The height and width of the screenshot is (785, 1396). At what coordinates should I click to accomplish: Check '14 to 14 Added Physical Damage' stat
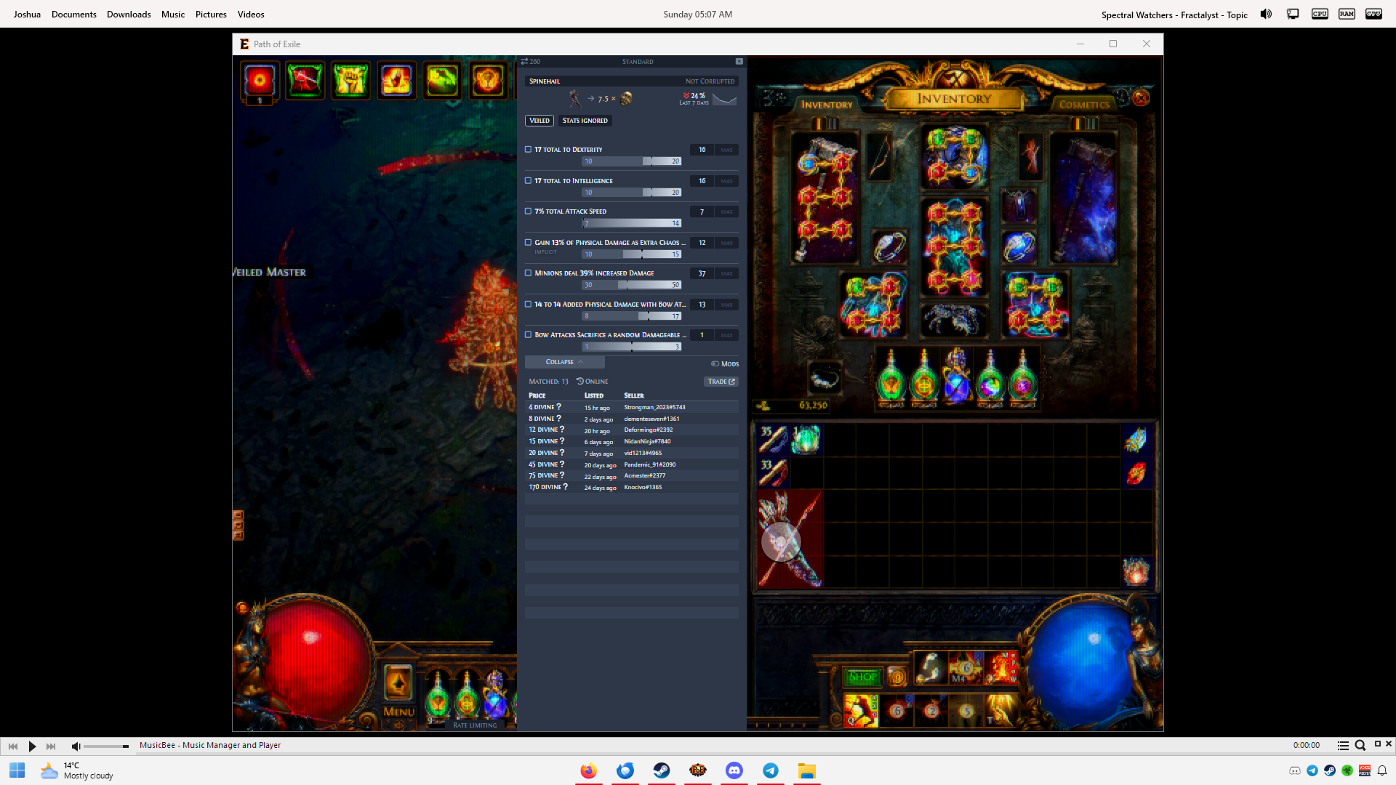click(528, 305)
